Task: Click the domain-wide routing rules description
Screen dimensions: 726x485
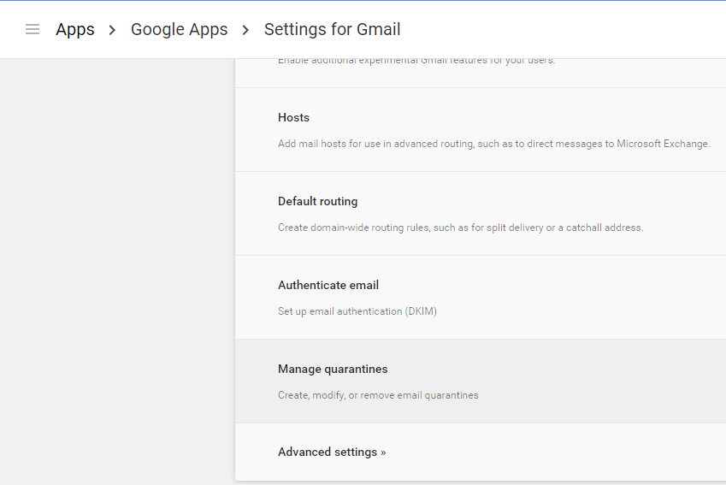Action: 460,228
